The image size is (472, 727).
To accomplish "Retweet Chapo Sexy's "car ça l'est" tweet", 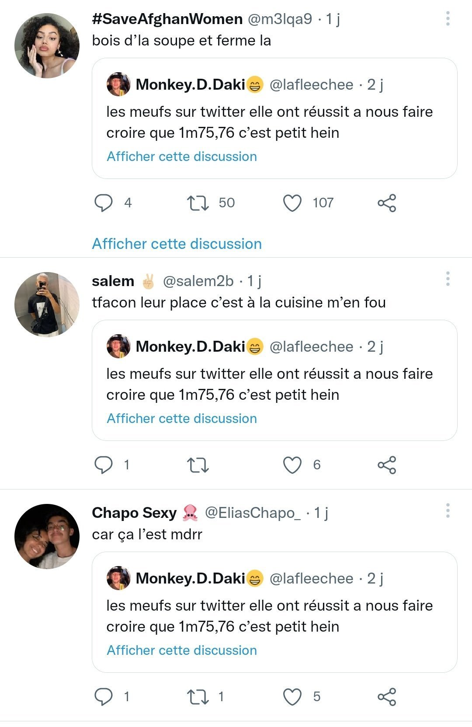I will coord(198,697).
